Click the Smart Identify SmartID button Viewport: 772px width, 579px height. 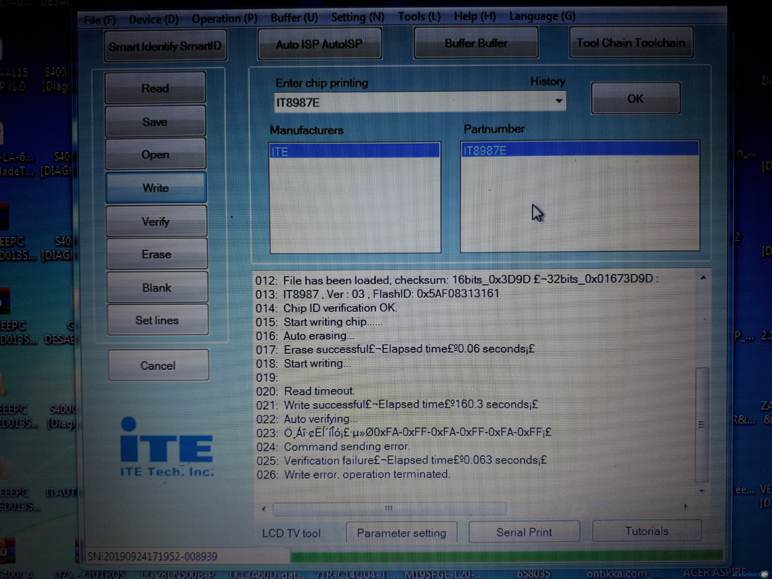(x=164, y=46)
